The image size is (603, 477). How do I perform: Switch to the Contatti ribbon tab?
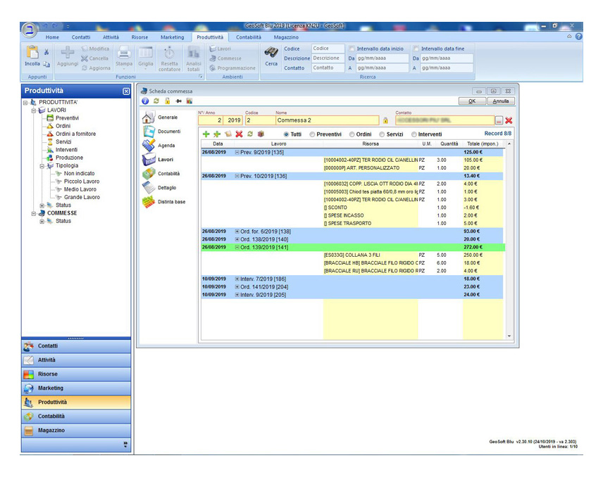click(x=81, y=37)
